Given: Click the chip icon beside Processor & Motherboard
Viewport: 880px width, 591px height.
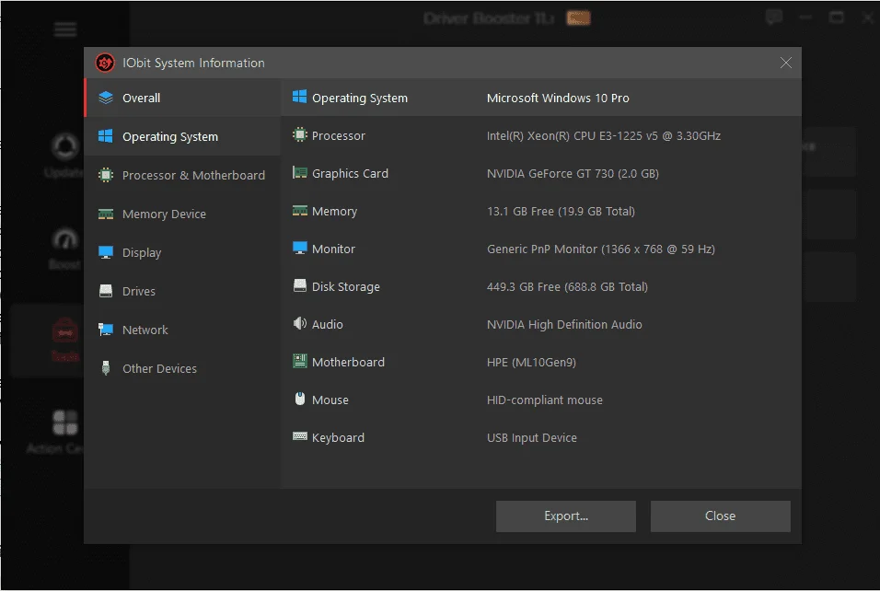Looking at the screenshot, I should (106, 175).
